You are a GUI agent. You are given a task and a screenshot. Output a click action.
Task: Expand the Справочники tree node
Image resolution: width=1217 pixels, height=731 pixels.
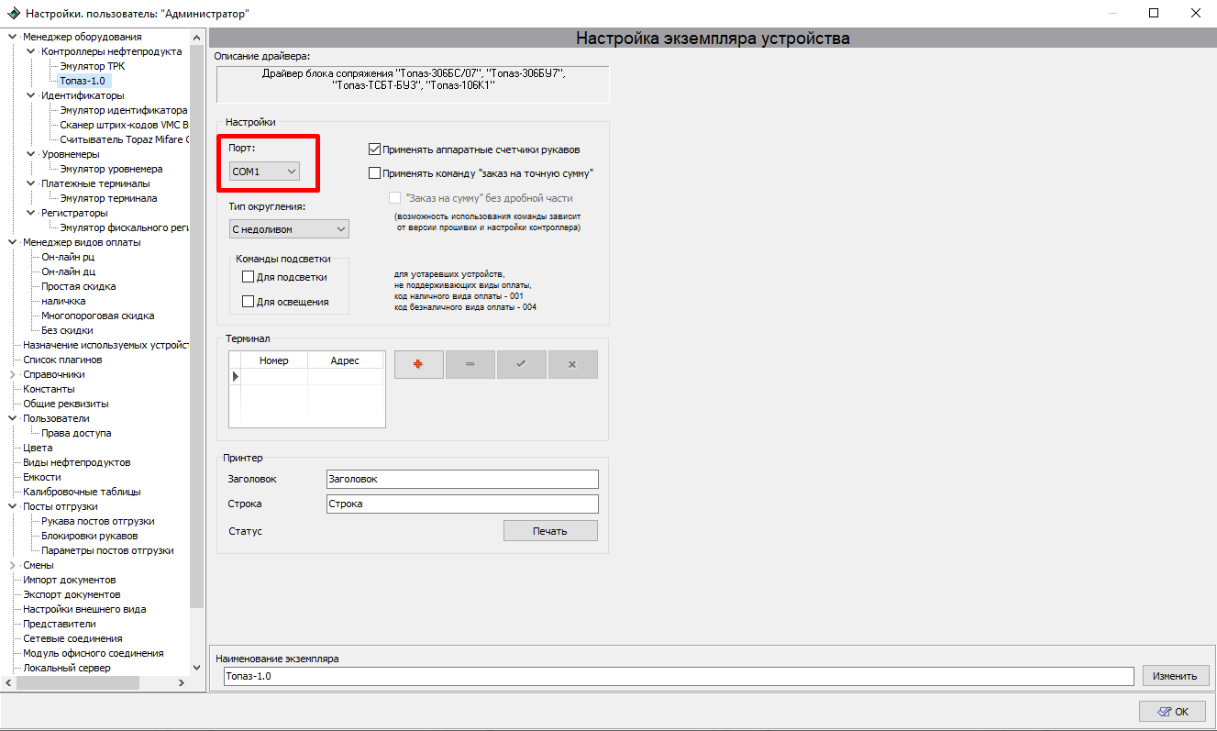[12, 374]
